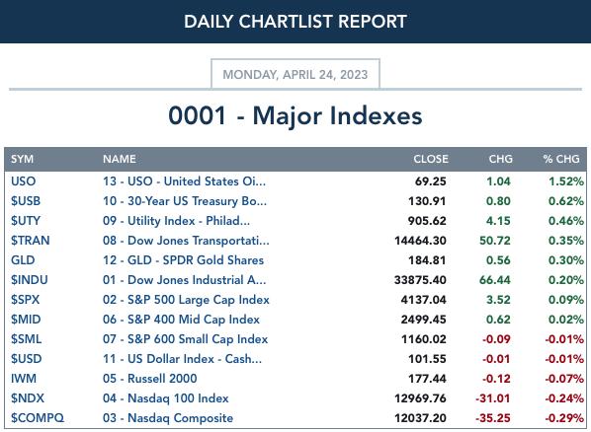Open 03 - Nasdaq Composite chart link
Screen dimensions: 591x432
[168, 418]
